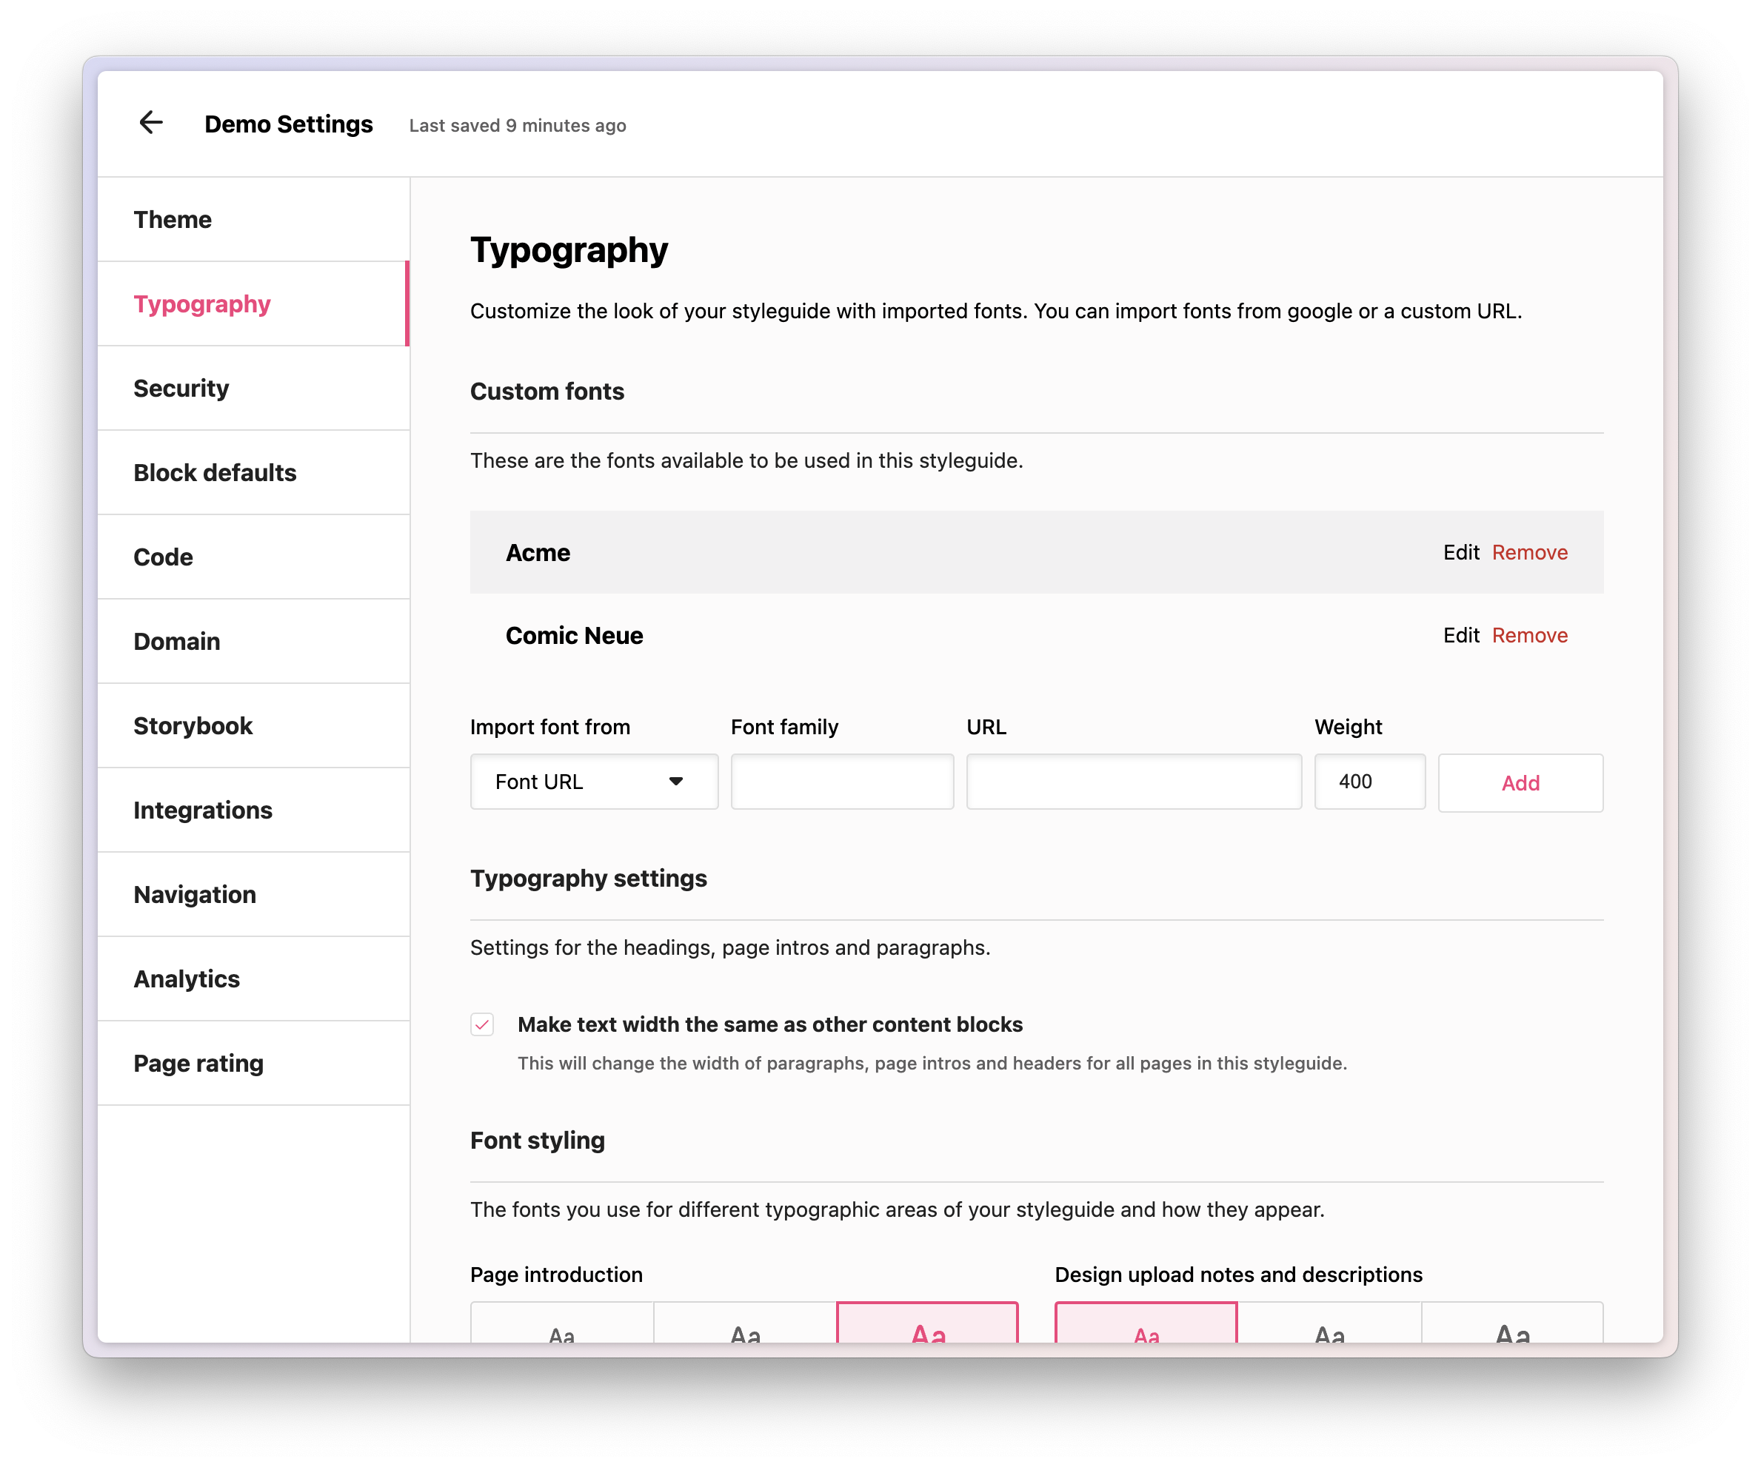Edit the Comic Neue font

pyautogui.click(x=1461, y=635)
